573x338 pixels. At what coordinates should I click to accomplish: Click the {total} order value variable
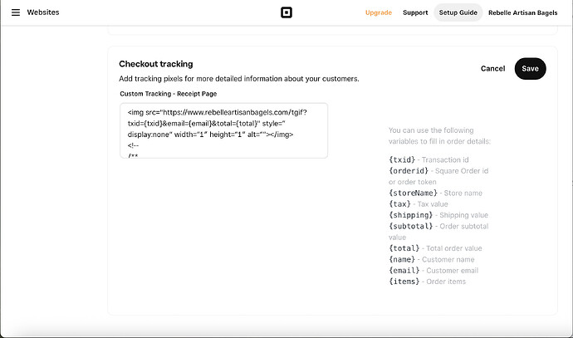click(x=404, y=248)
